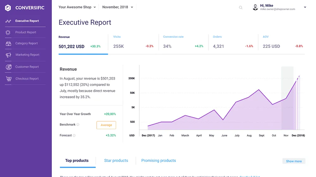Show Forecast info tooltip icon
The image size is (316, 177).
click(74, 135)
